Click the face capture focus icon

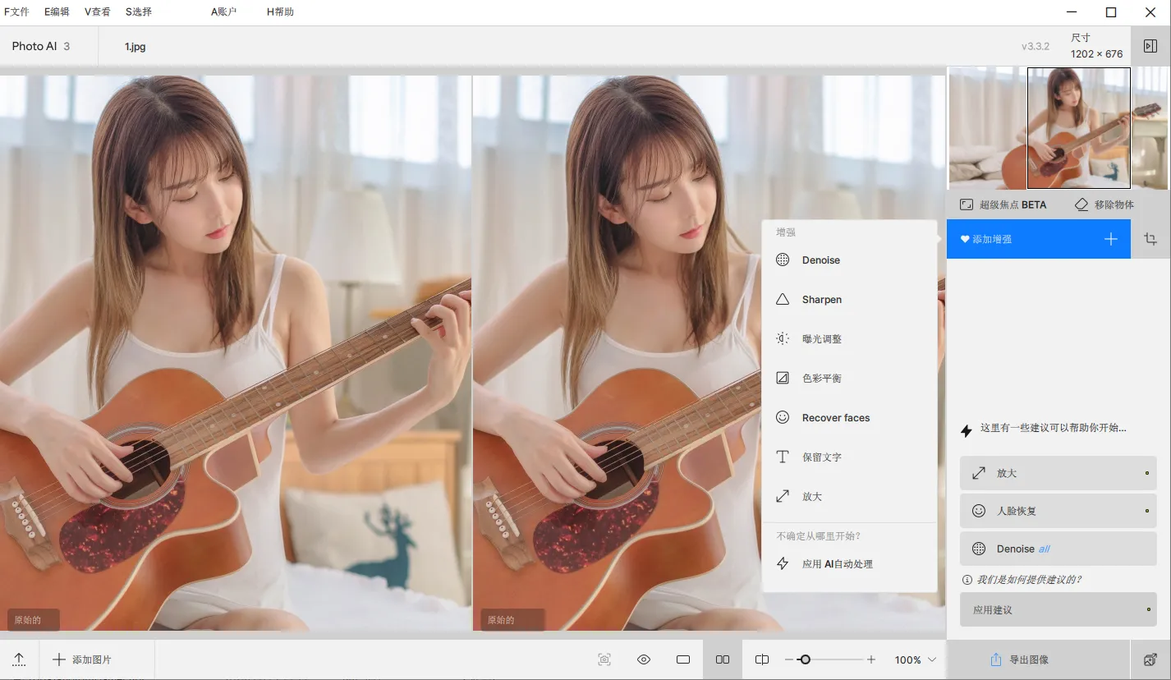pyautogui.click(x=604, y=659)
